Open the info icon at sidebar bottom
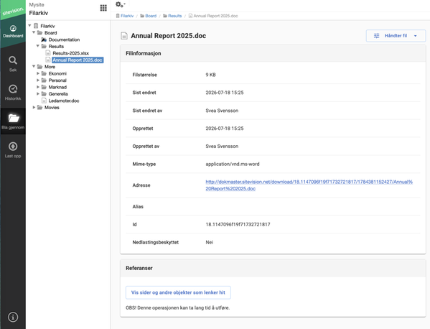430x329 pixels. pyautogui.click(x=13, y=317)
